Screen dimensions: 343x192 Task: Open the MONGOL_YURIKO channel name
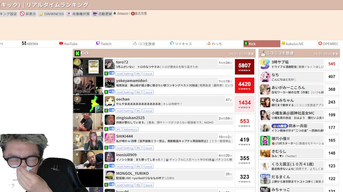132,173
